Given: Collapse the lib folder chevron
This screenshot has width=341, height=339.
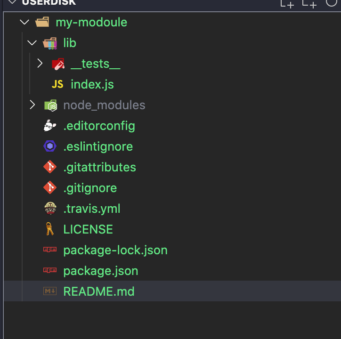Looking at the screenshot, I should click(x=32, y=43).
